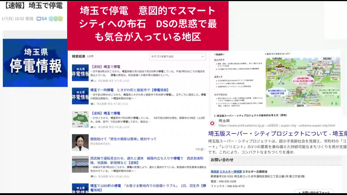
Task: Click the reaction emoji faces
Action: pyautogui.click(x=56, y=19)
